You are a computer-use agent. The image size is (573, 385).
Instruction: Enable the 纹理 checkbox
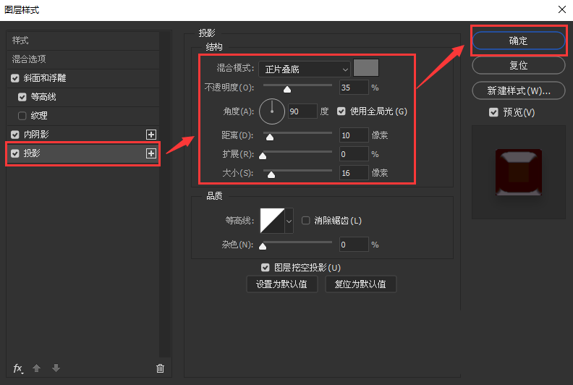click(x=22, y=116)
